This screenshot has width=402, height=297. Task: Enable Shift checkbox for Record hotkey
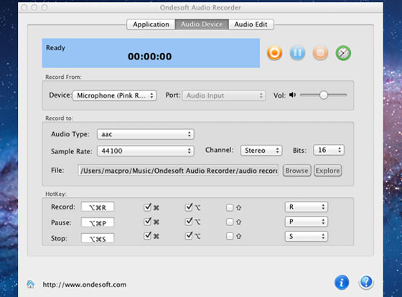coord(230,207)
